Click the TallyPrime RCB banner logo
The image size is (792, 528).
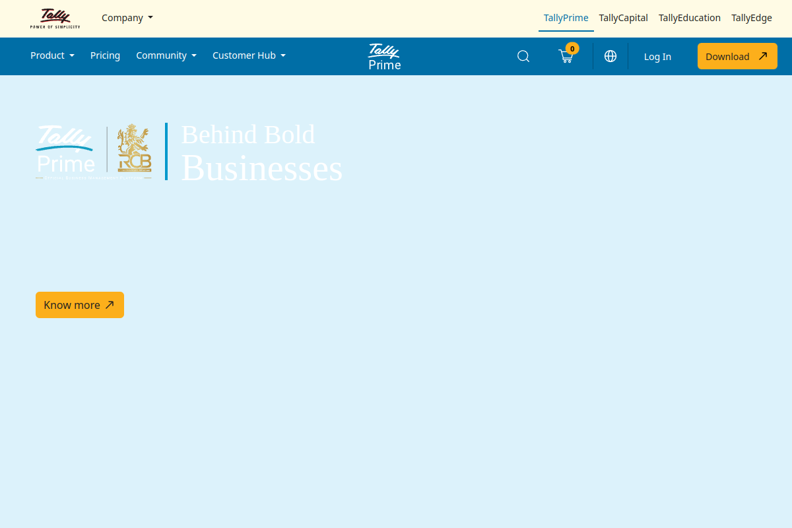(94, 151)
